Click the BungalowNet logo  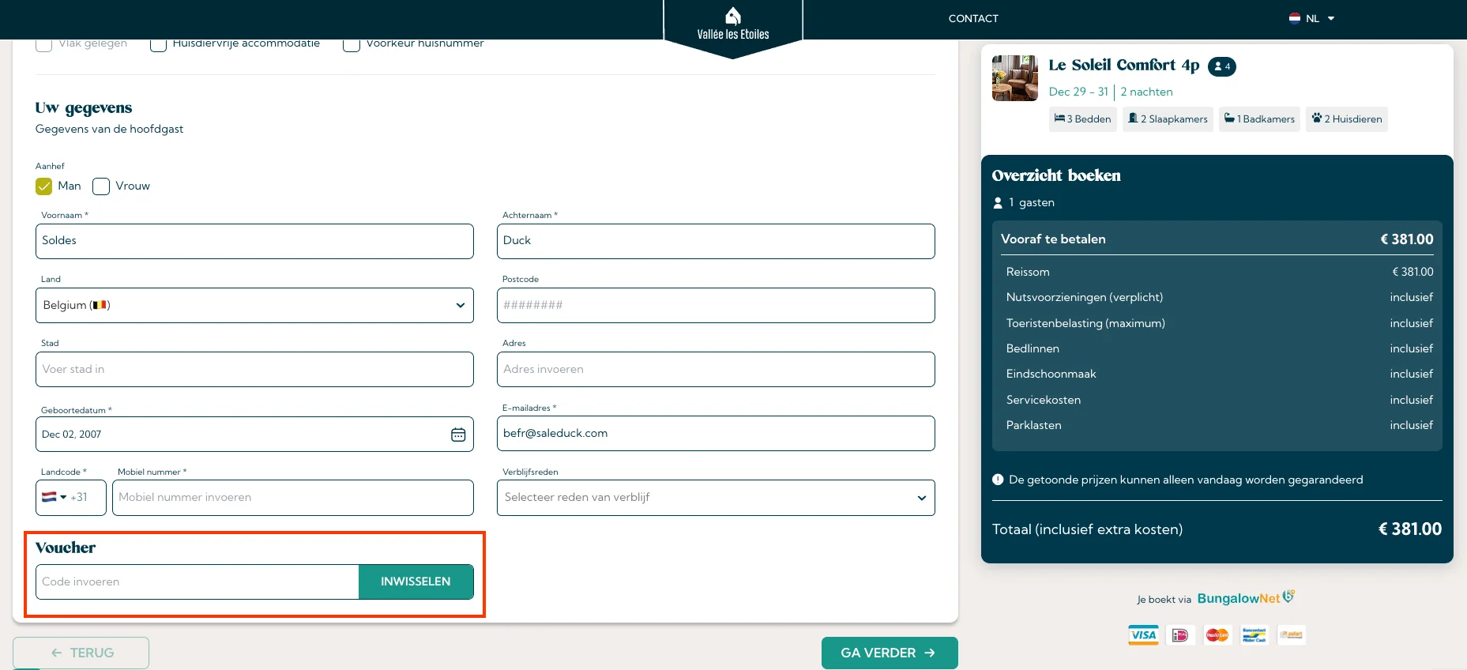[x=1245, y=598]
